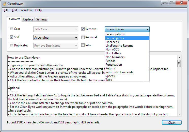Image resolution: width=189 pixels, height=132 pixels.
Task: Click the Clean button
Action: click(x=172, y=123)
